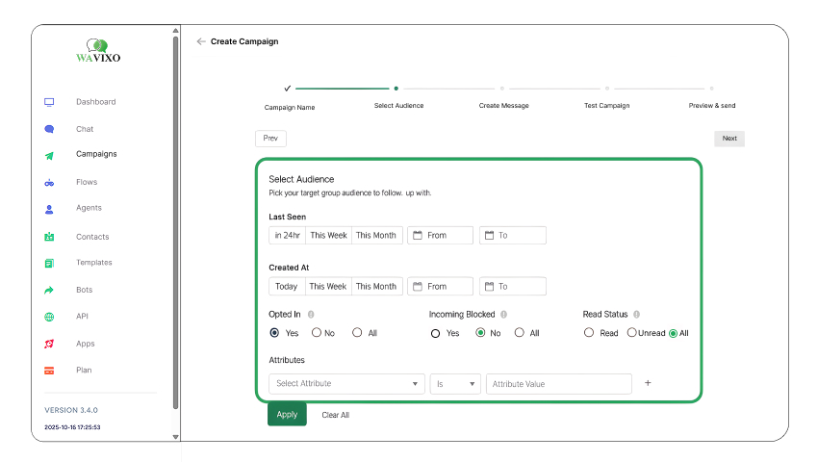Click the Chat bubble sidebar icon
Screen dimensions: 818x462
coord(49,129)
